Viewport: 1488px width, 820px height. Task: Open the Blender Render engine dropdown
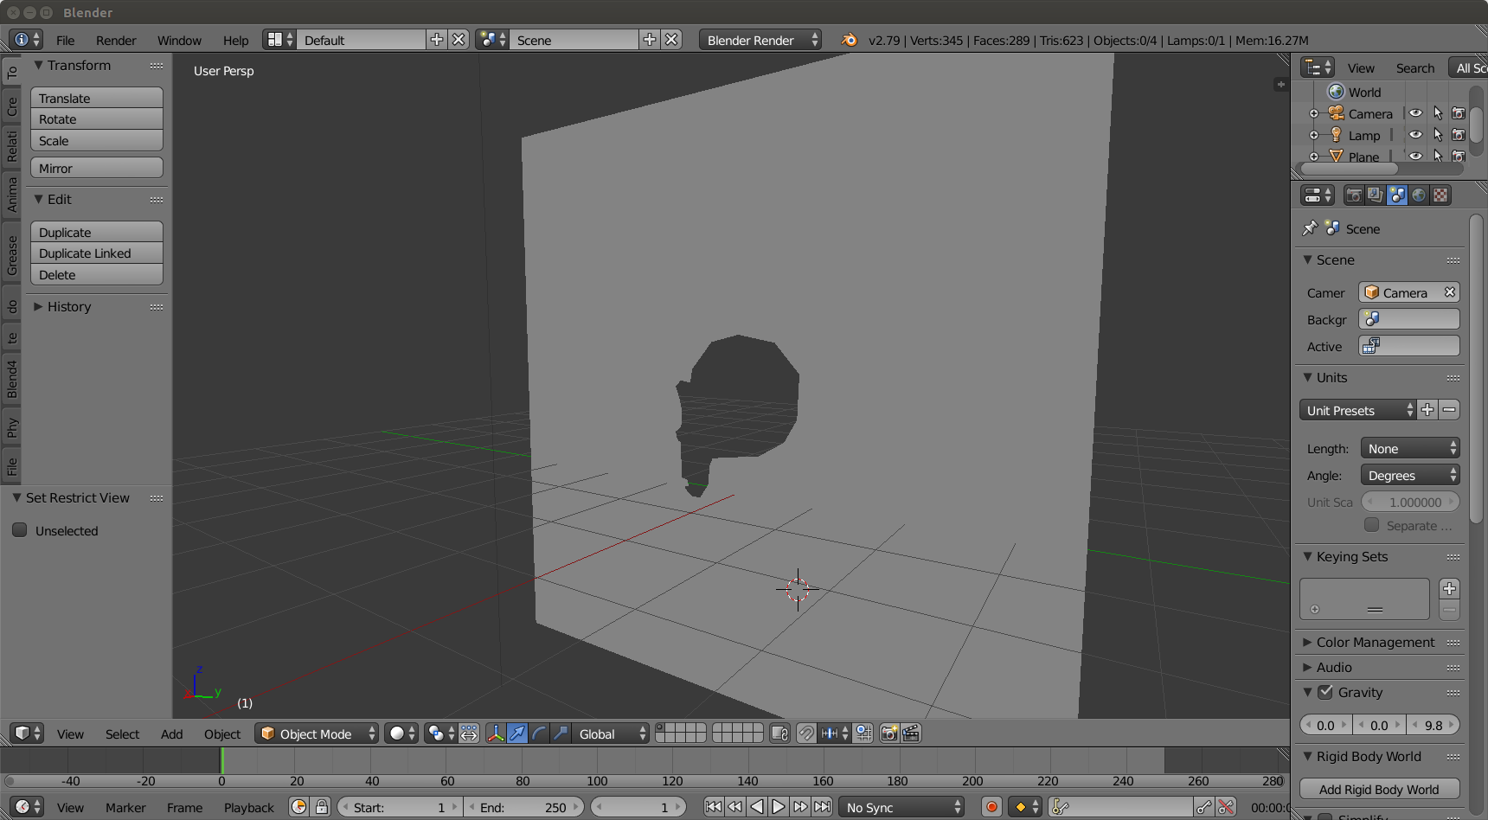[760, 40]
